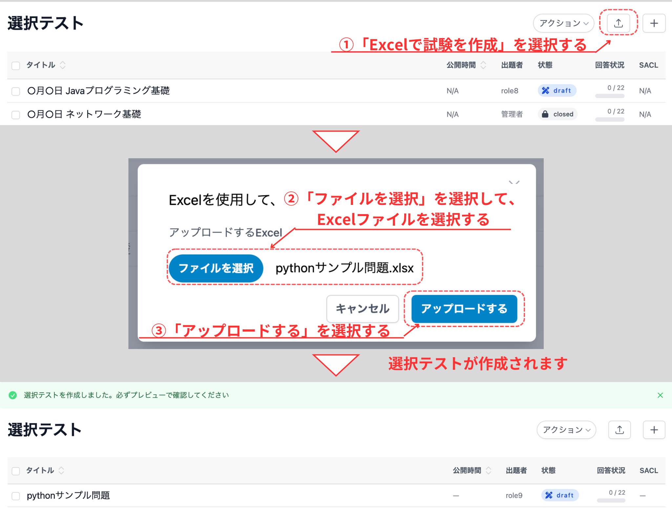Click draft badge on pythonサンプル問題 row
Screen dimensions: 672x508
pos(560,495)
